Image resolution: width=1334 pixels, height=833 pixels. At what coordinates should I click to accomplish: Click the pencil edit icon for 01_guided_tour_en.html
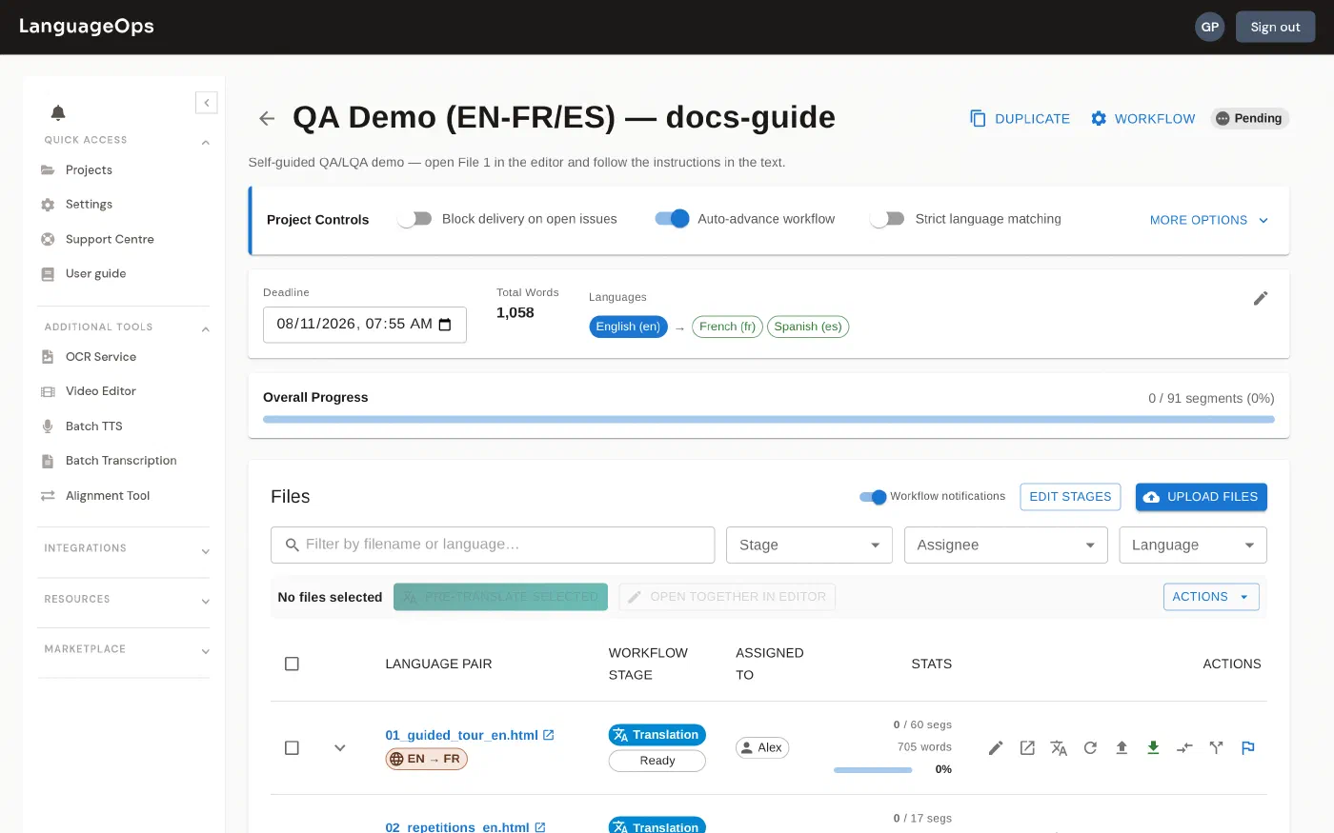tap(996, 748)
